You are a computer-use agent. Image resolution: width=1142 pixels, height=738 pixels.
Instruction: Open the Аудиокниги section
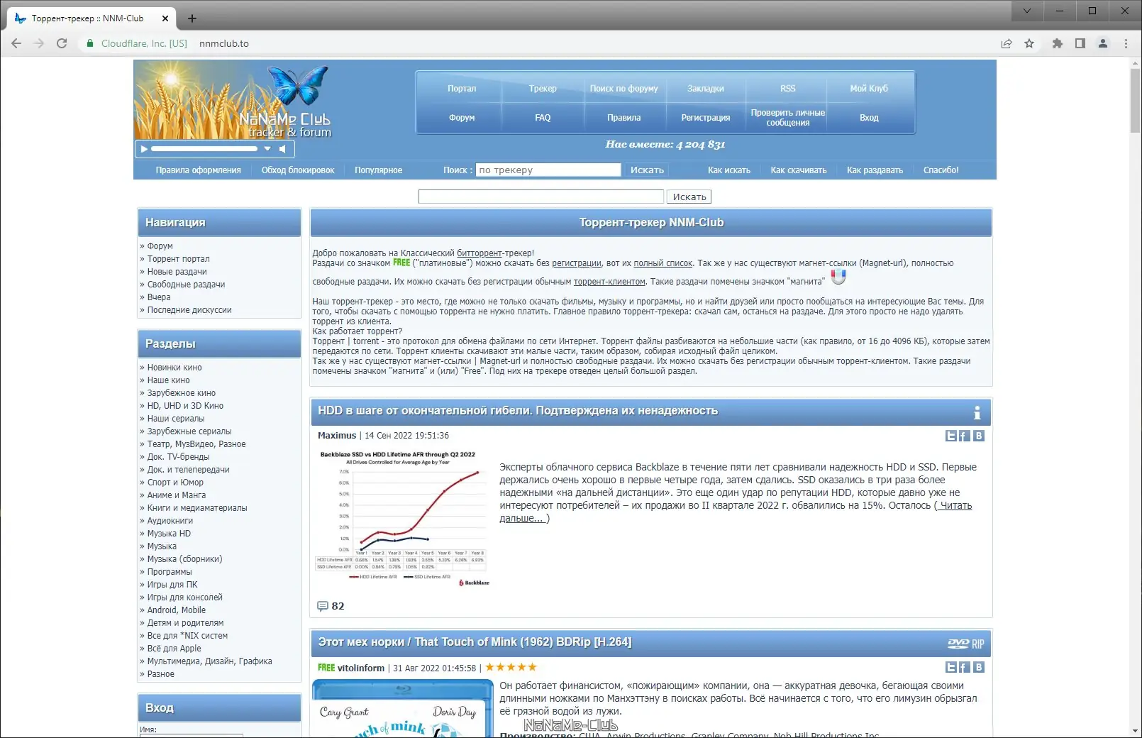[170, 521]
